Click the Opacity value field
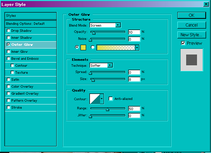211x153 pixels. (134, 32)
